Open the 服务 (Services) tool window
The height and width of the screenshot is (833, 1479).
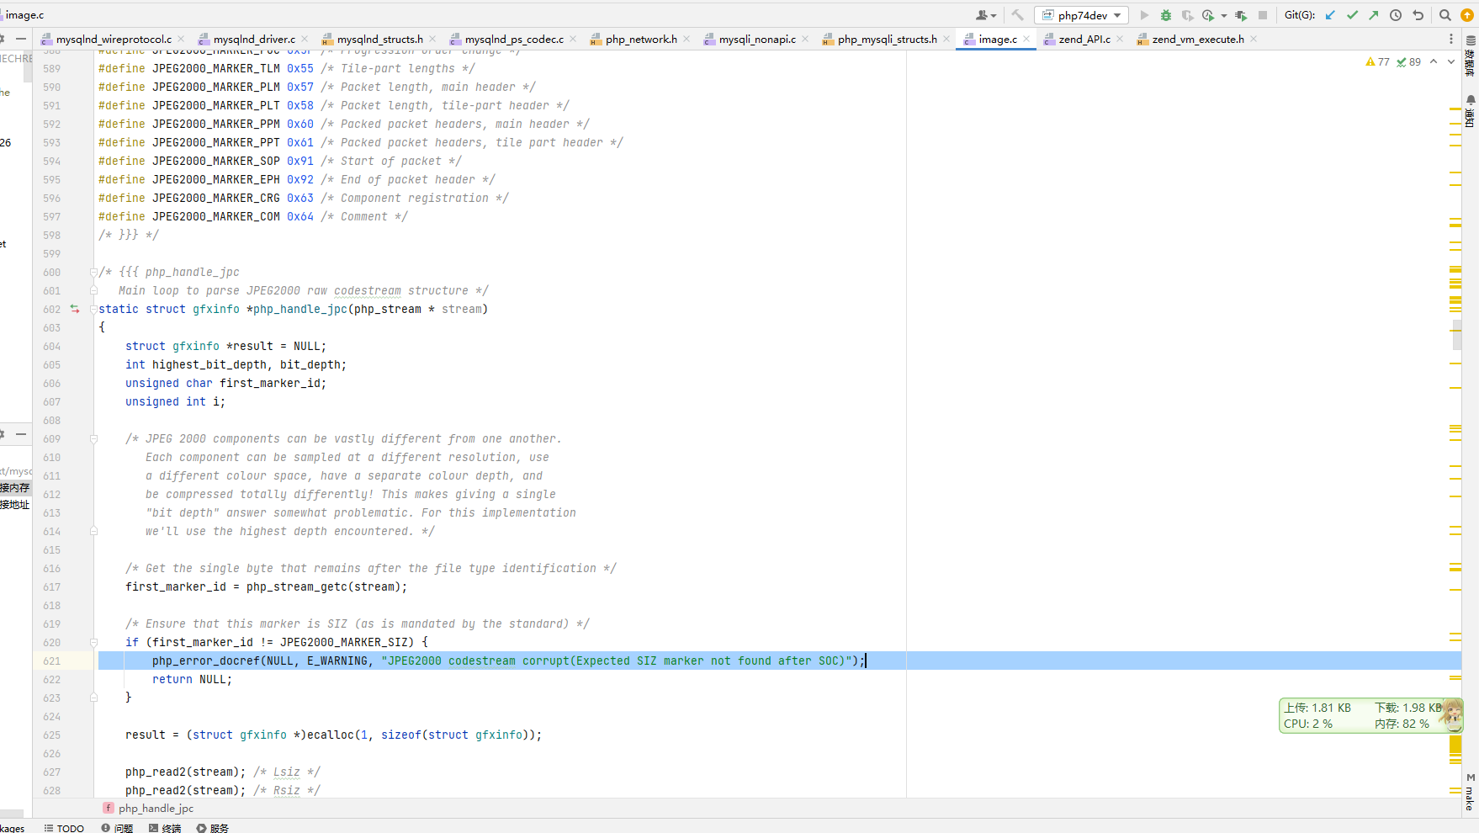(213, 828)
